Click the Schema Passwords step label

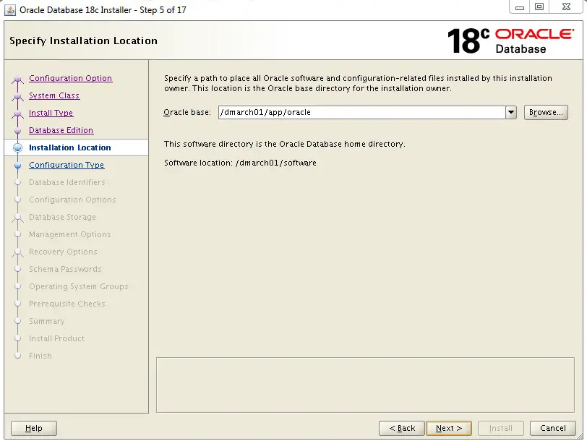(x=66, y=269)
